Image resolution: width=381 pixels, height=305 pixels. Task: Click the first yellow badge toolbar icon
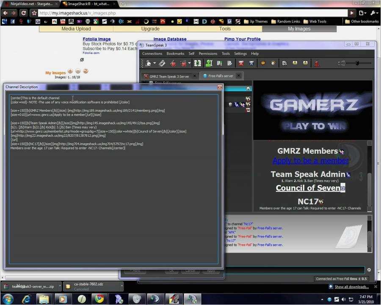(x=295, y=63)
